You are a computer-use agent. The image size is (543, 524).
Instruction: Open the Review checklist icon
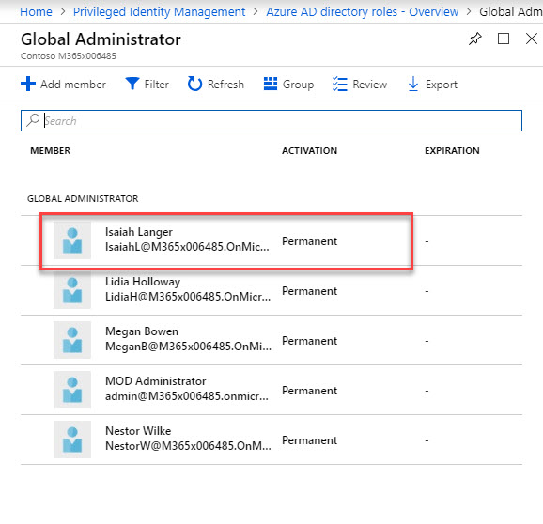340,84
